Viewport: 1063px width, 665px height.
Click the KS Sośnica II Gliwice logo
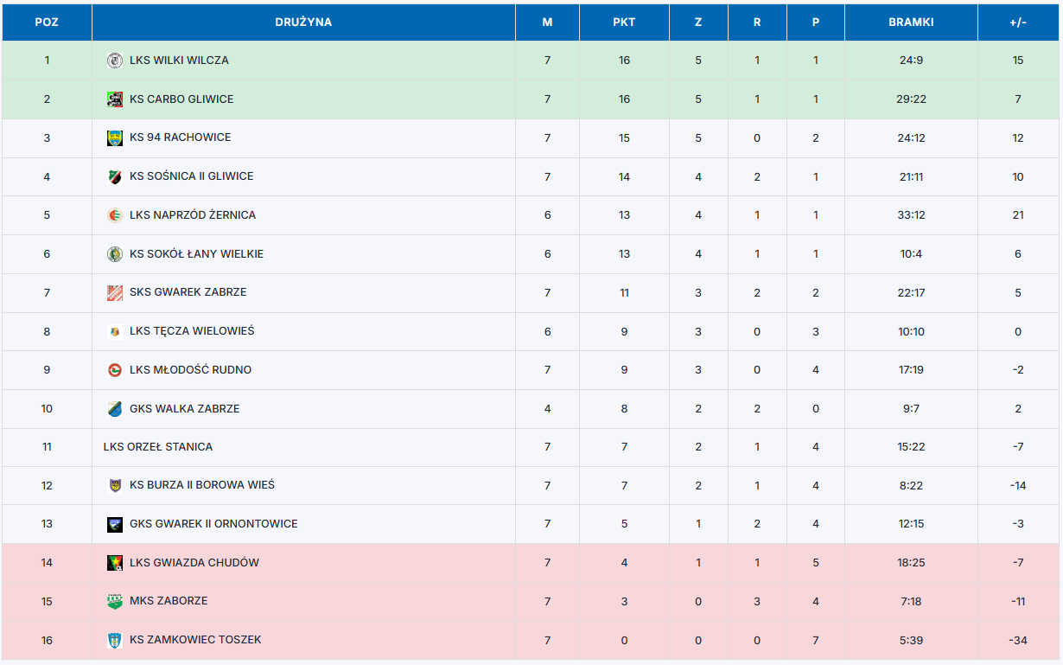click(114, 176)
